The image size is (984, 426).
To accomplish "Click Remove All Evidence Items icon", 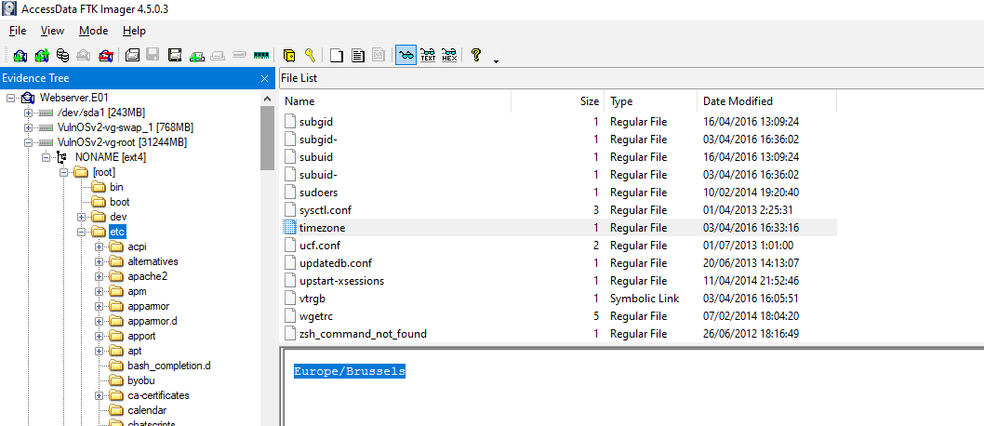I will point(107,56).
